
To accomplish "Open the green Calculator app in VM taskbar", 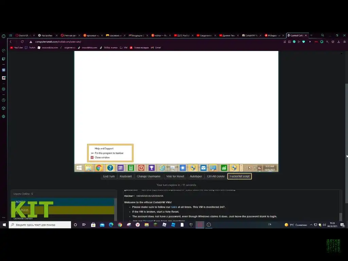I will 131,168.
